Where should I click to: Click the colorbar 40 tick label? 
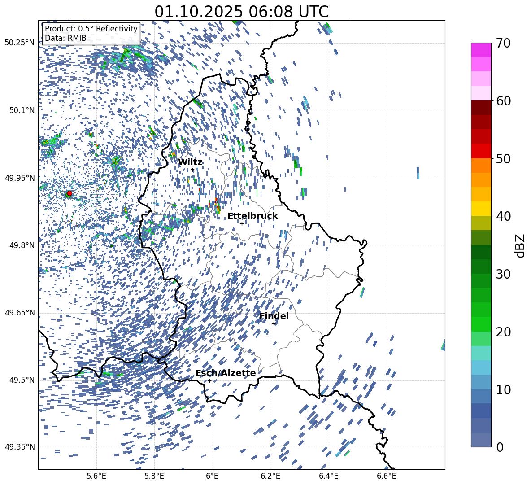pos(503,216)
